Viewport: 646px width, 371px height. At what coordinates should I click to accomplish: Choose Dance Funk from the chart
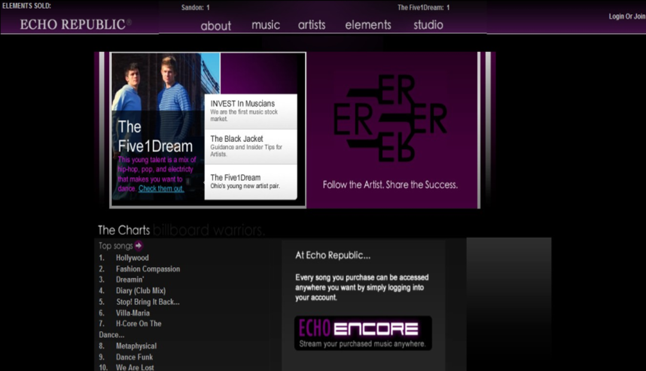pyautogui.click(x=135, y=357)
